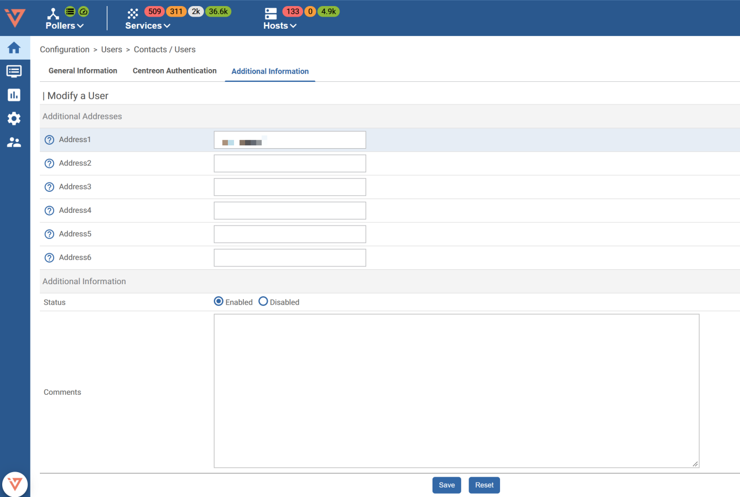Show help for Address6

(49, 258)
